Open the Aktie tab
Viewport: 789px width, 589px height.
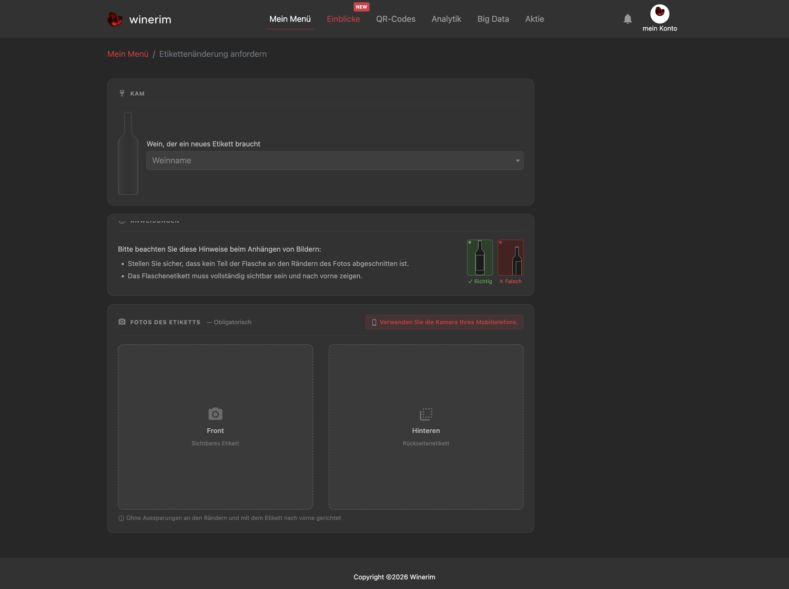pos(534,19)
